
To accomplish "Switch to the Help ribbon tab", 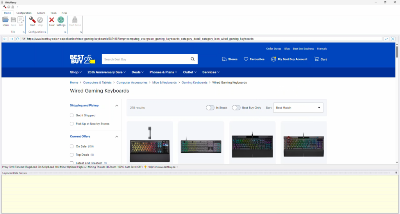I will click(64, 13).
